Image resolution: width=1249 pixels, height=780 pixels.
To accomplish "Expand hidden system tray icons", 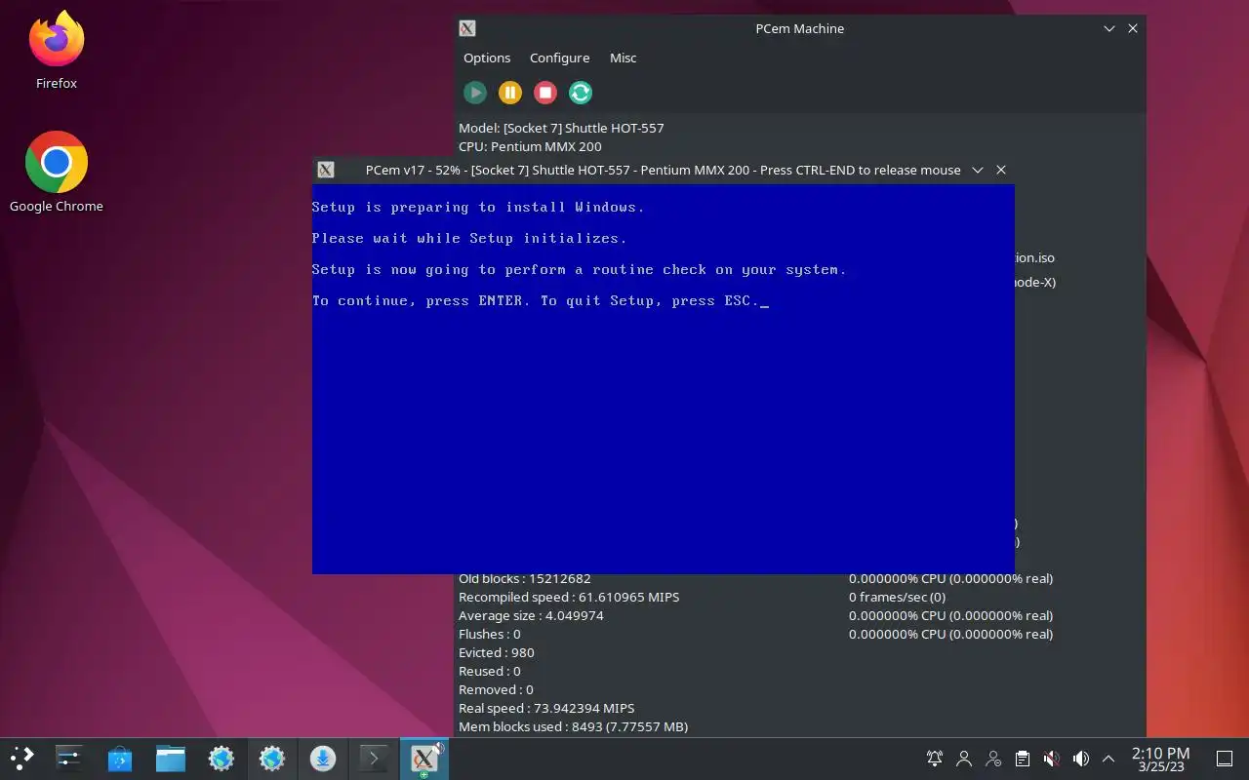I will pyautogui.click(x=1108, y=759).
